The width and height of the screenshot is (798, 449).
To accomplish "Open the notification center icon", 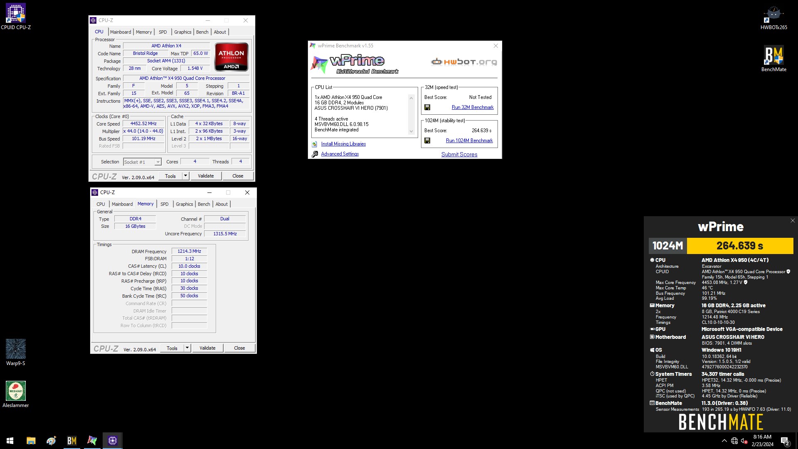I will pyautogui.click(x=785, y=441).
